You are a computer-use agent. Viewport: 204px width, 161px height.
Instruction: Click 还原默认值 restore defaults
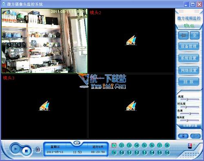click(x=190, y=125)
